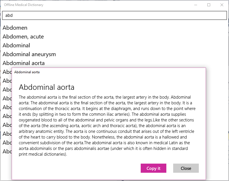Close the Offline Medical Dictionary application

point(222,5)
